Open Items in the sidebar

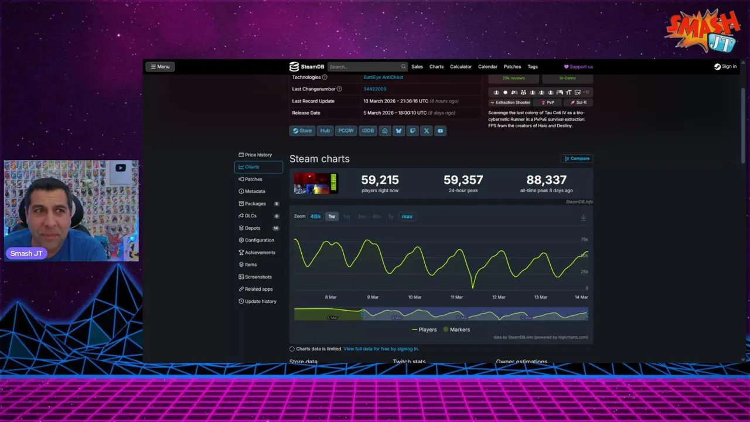click(258, 264)
